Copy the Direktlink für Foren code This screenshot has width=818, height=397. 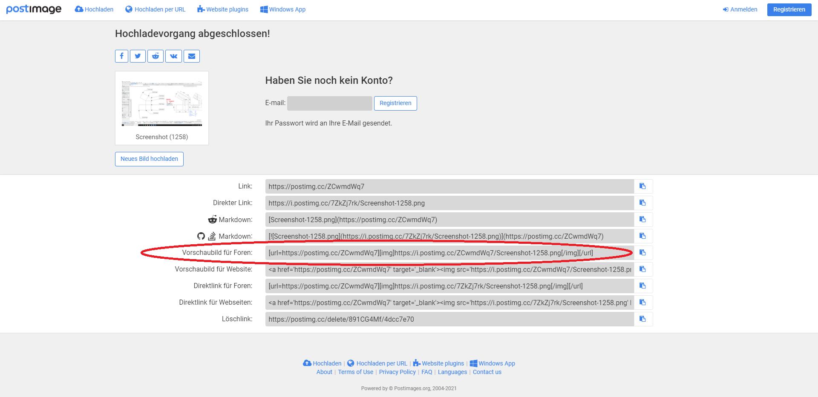(x=643, y=286)
